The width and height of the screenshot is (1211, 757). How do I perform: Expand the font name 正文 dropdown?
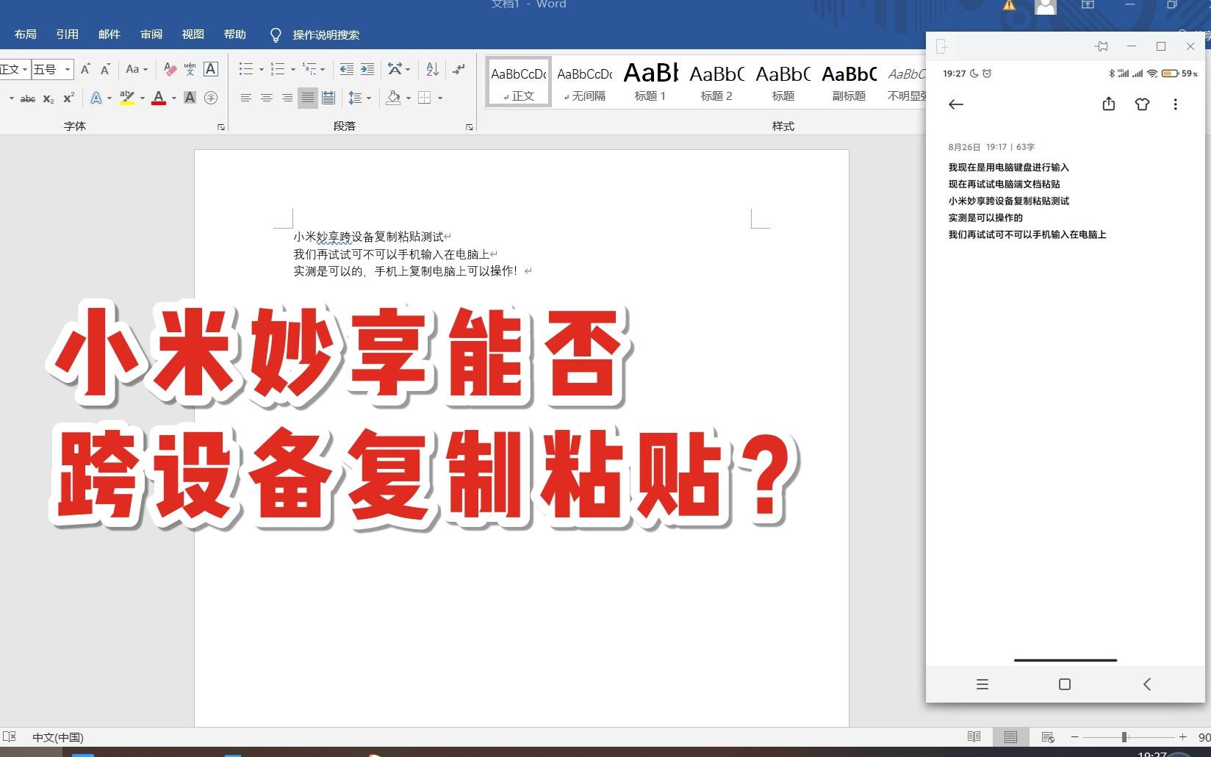(x=25, y=69)
